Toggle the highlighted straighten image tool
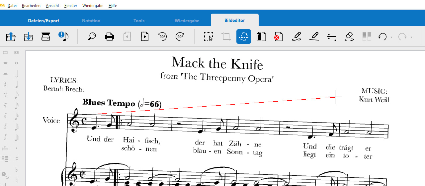Viewport: 425px width, 186px height. pos(244,37)
